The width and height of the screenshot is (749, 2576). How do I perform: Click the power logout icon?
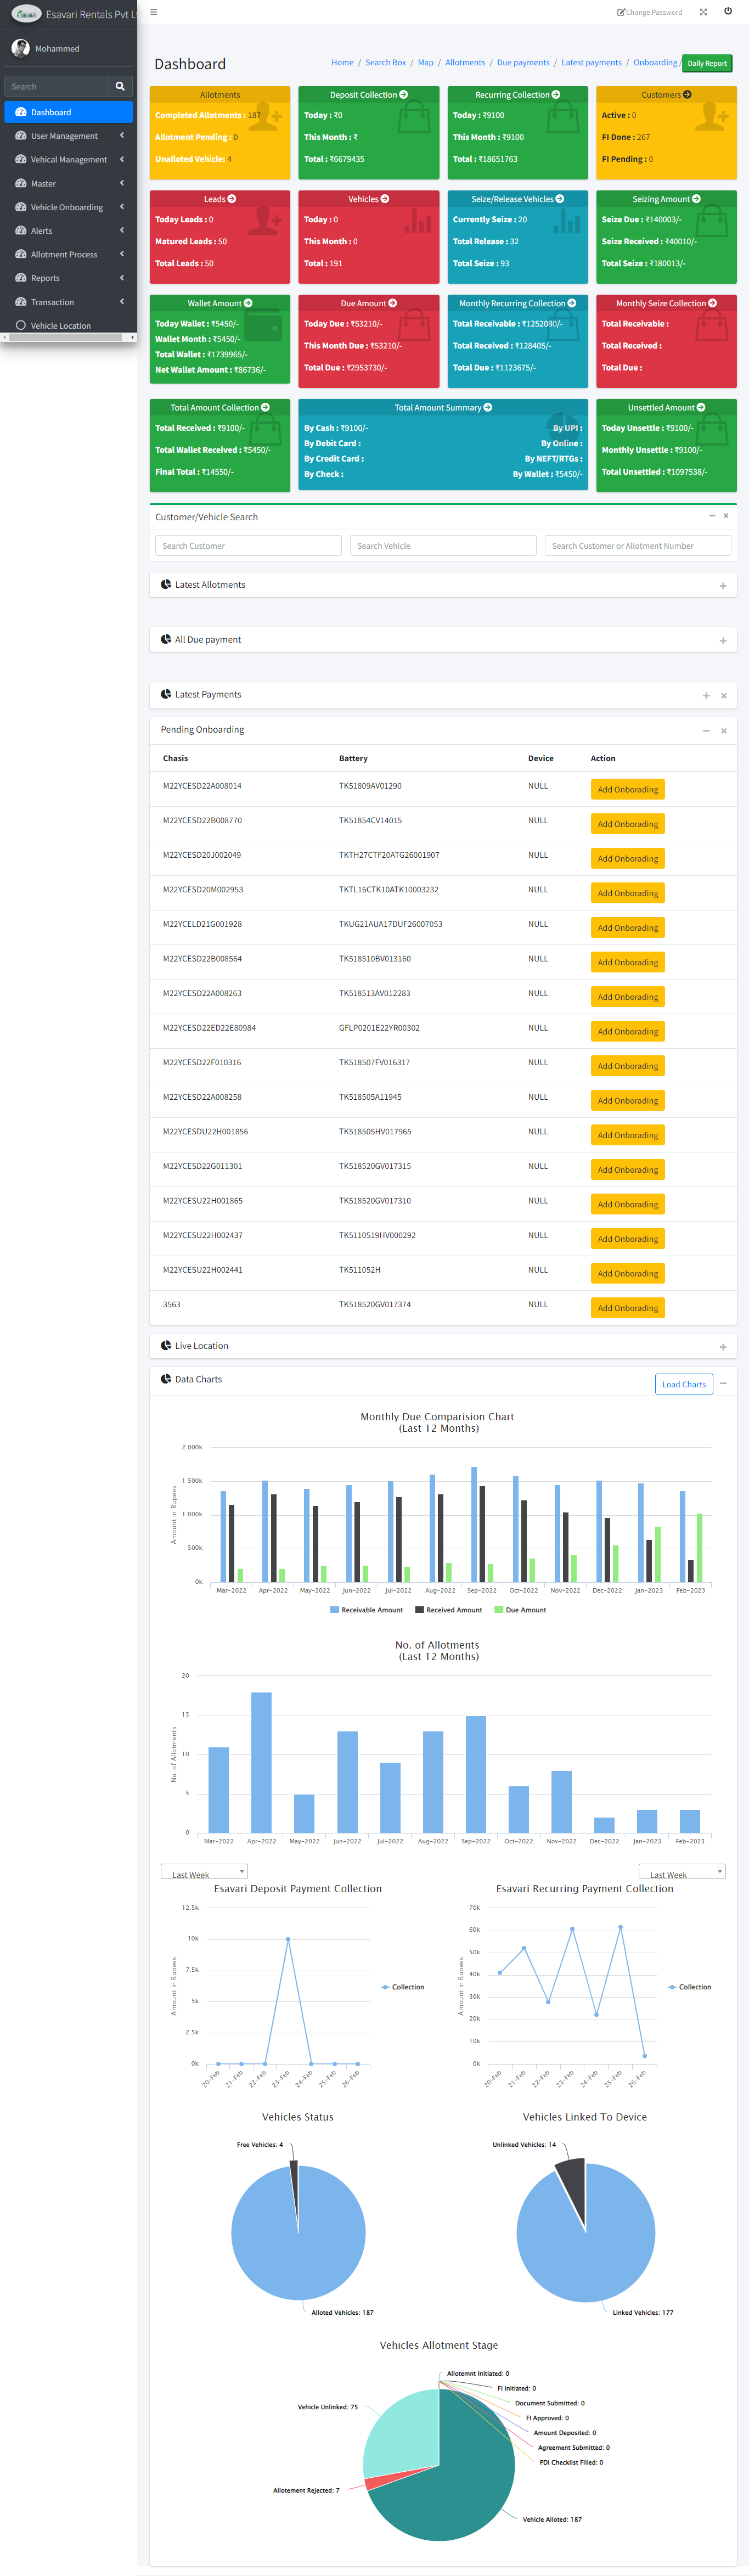pos(728,12)
